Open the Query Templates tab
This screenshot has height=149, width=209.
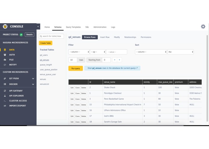(x=73, y=27)
